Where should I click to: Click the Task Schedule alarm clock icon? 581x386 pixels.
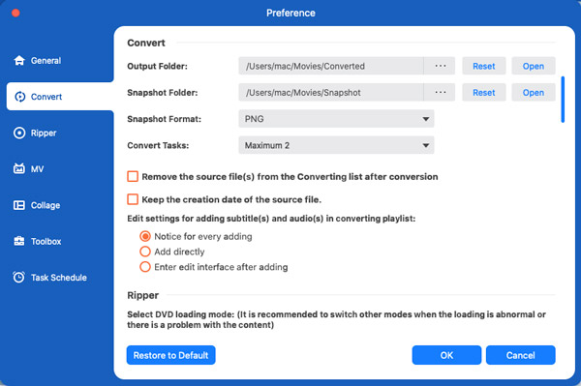click(x=19, y=278)
